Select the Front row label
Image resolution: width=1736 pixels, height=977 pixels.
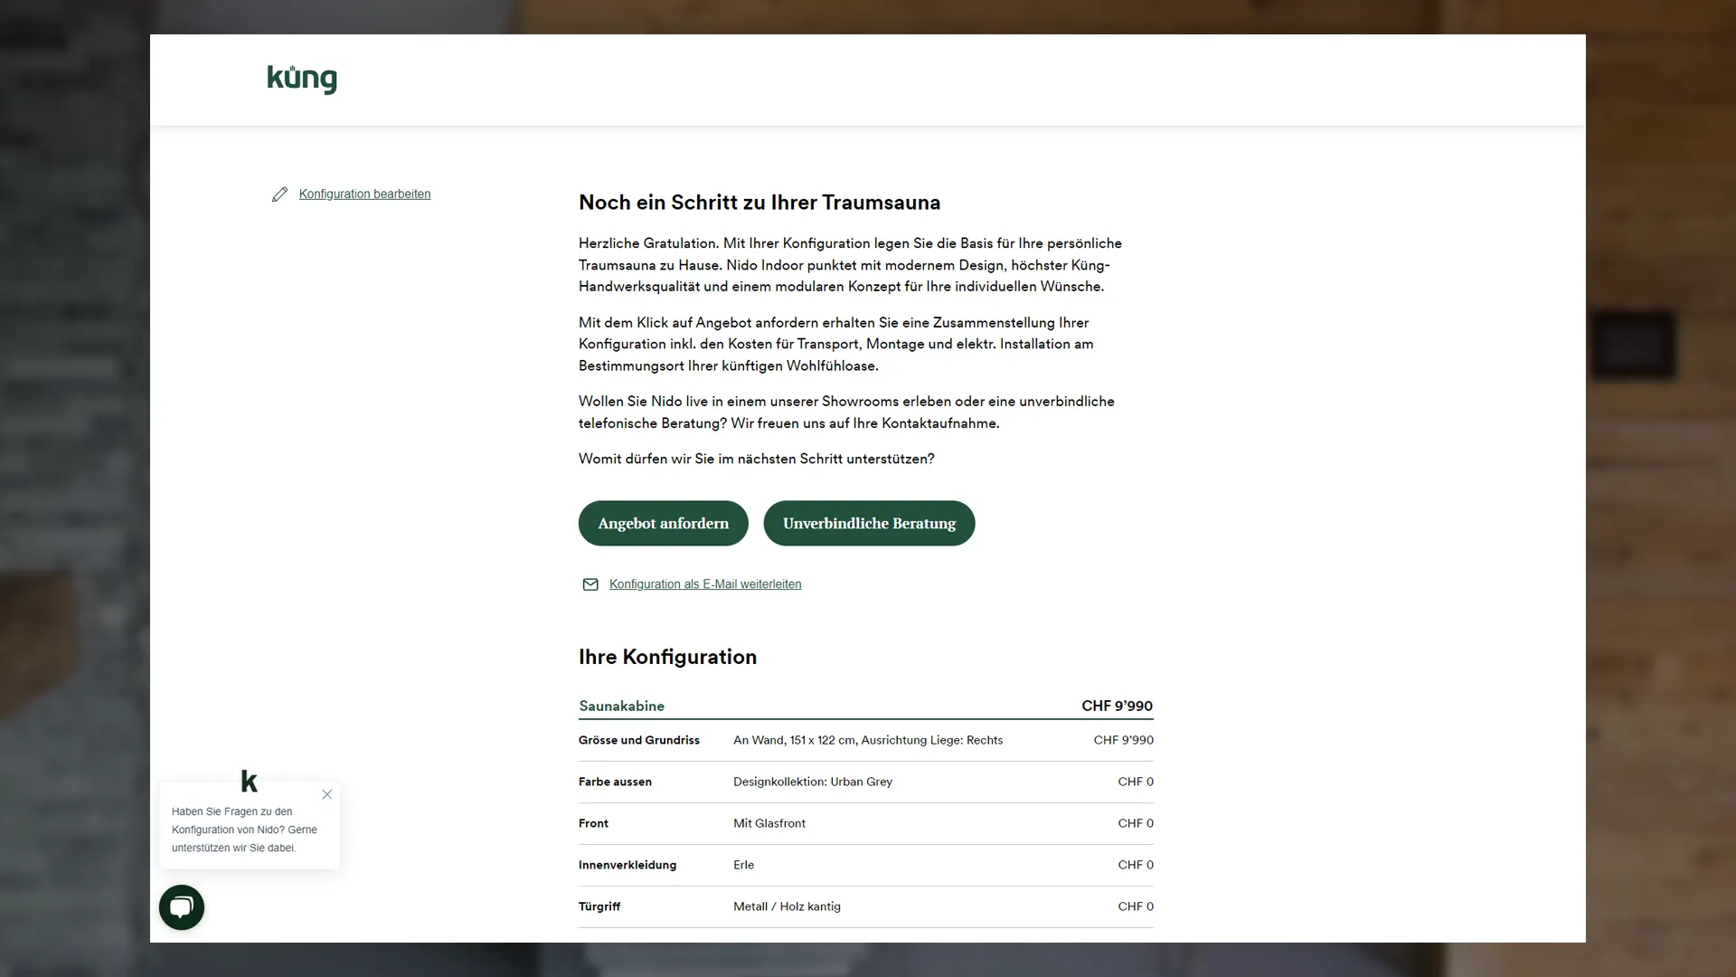tap(593, 823)
